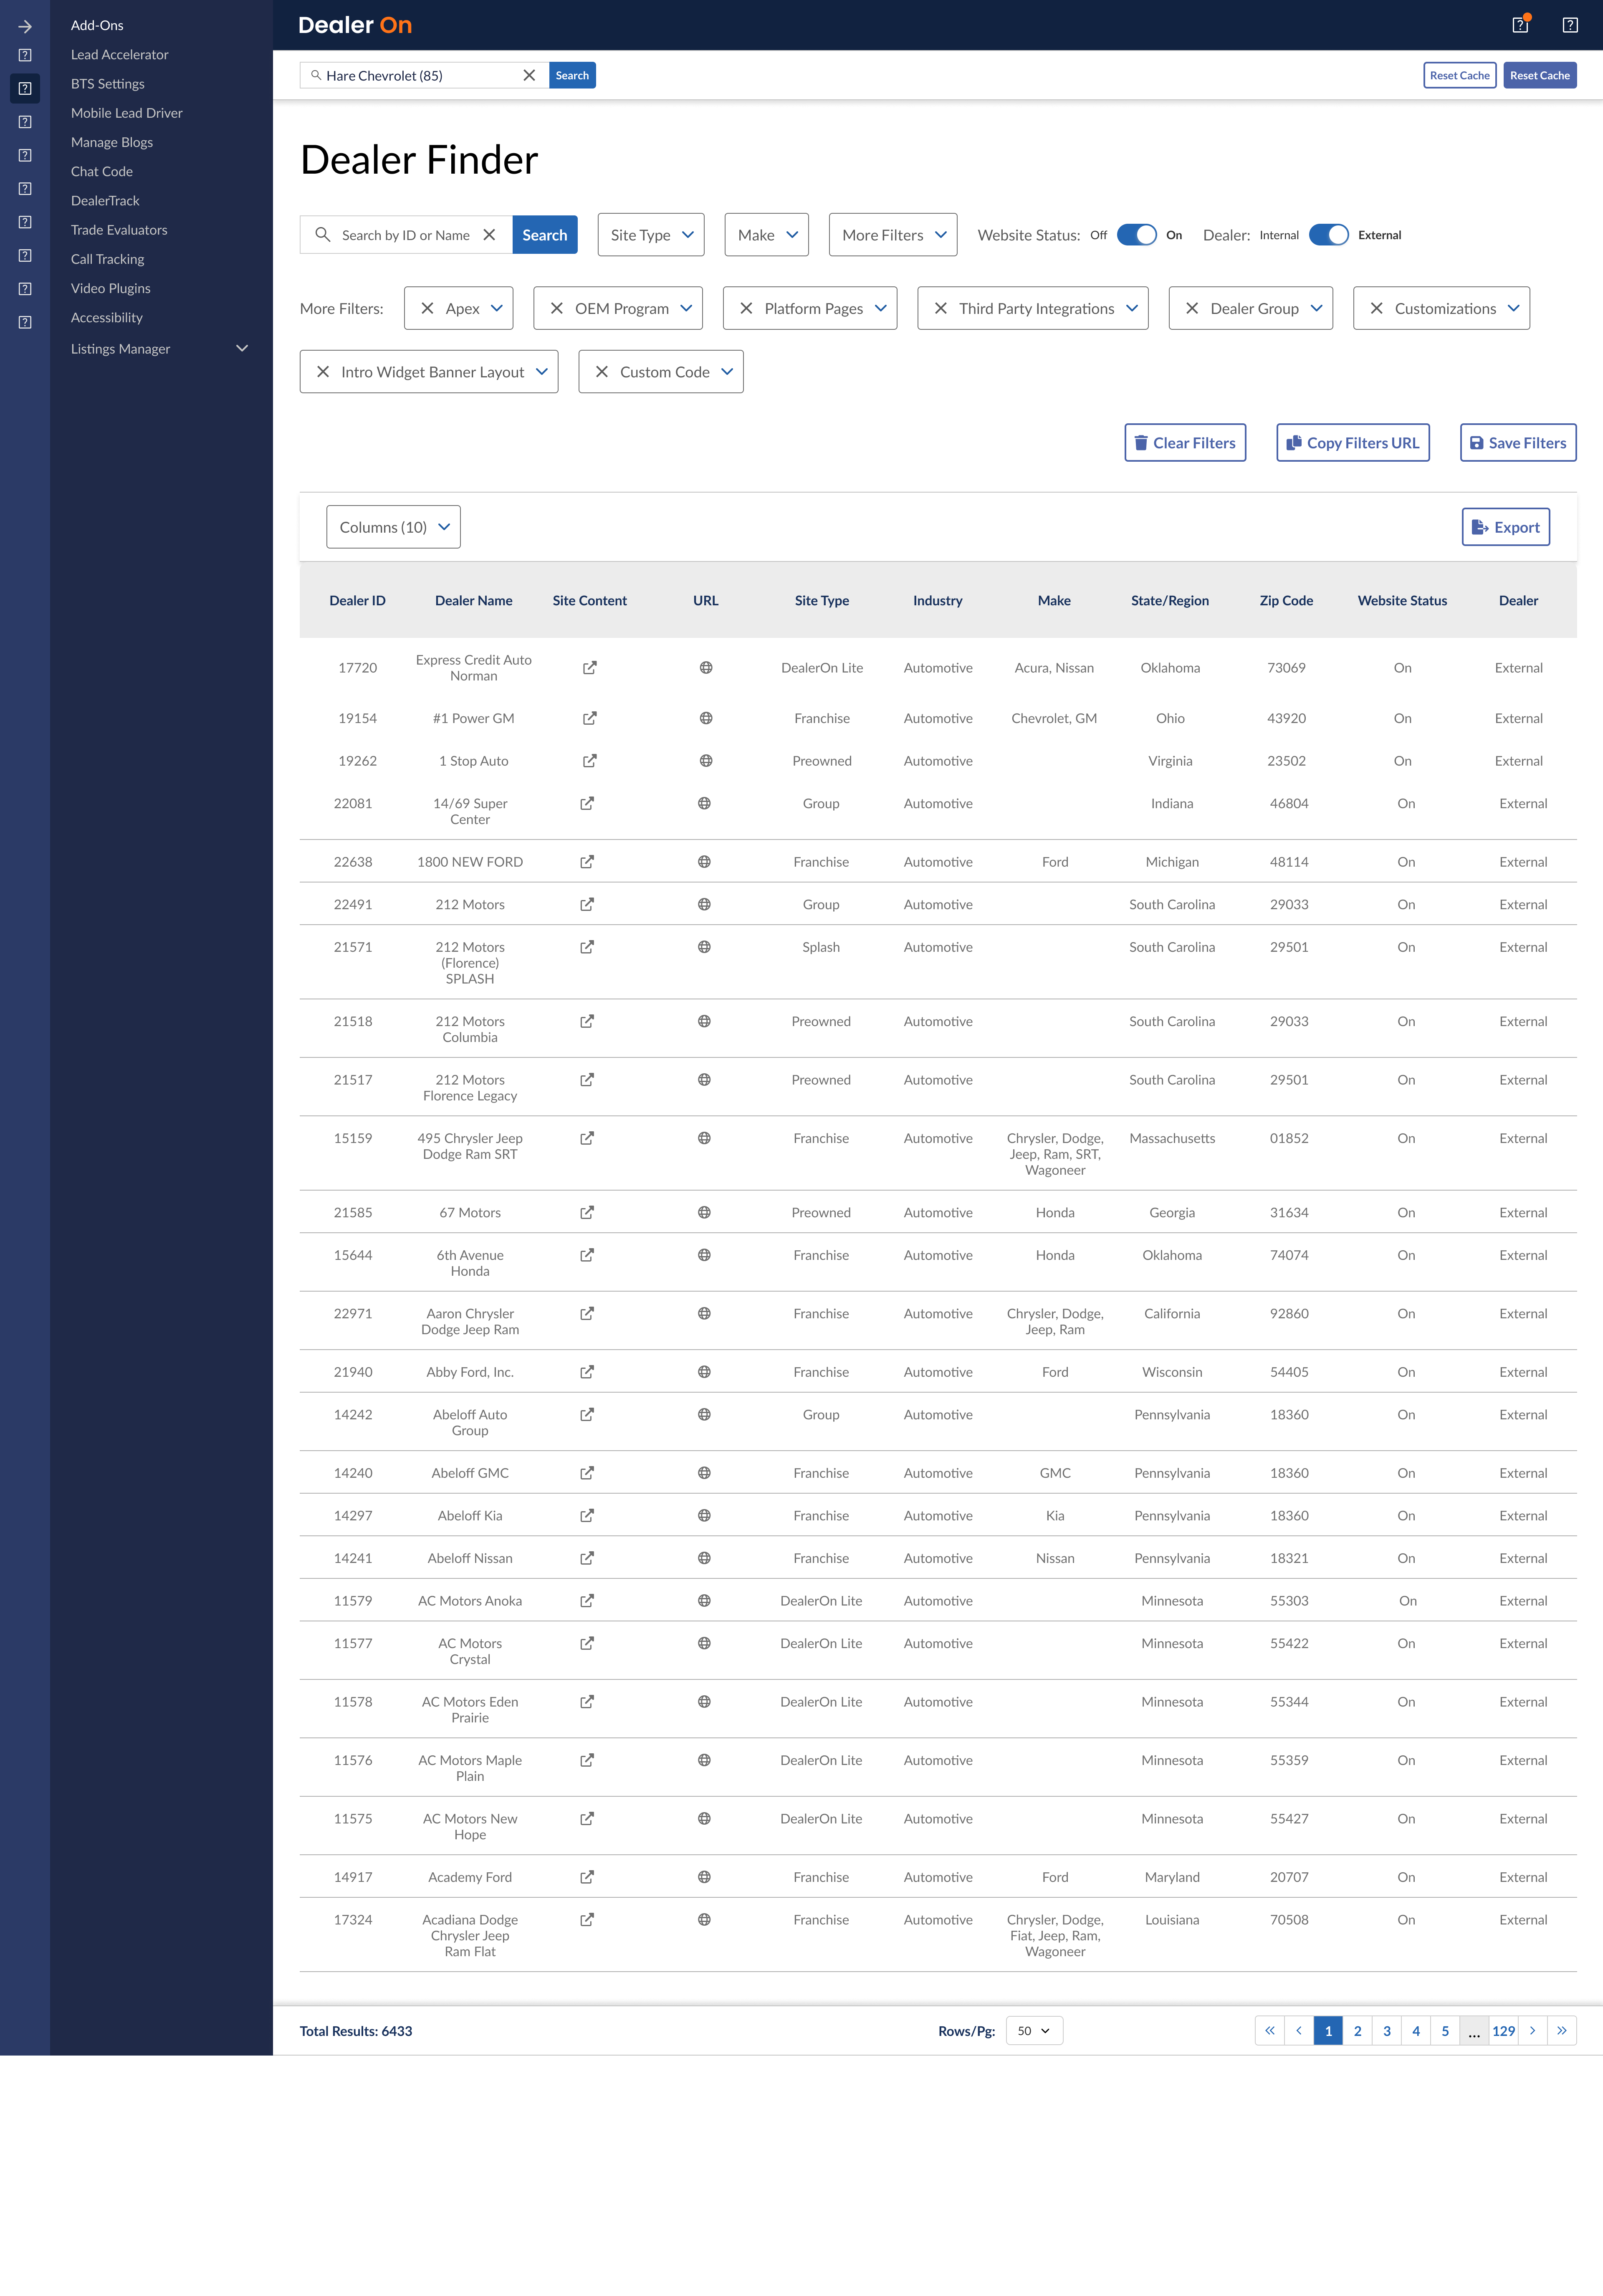Remove the Third Party Integrations filter
The image size is (1603, 2296).
click(x=941, y=308)
